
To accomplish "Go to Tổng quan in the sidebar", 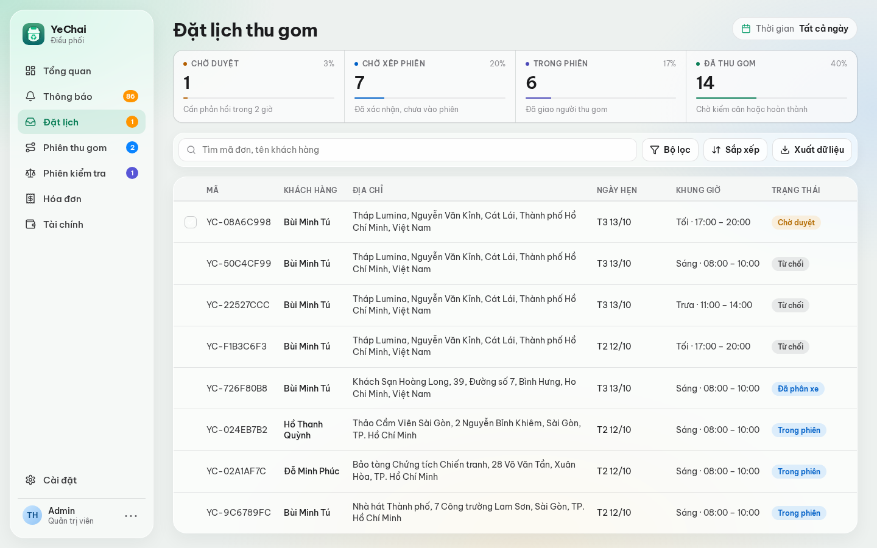I will coord(82,71).
